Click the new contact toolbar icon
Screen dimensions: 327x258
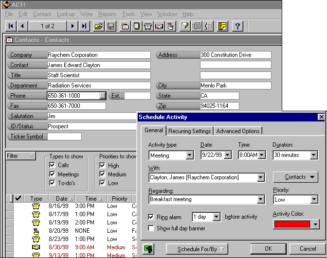click(x=125, y=26)
